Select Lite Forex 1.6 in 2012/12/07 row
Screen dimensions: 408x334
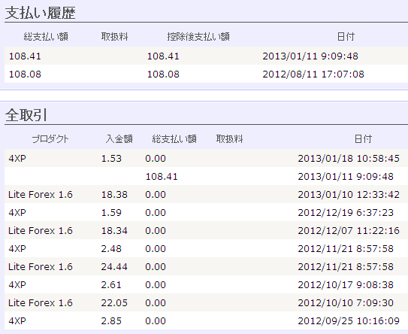point(41,231)
